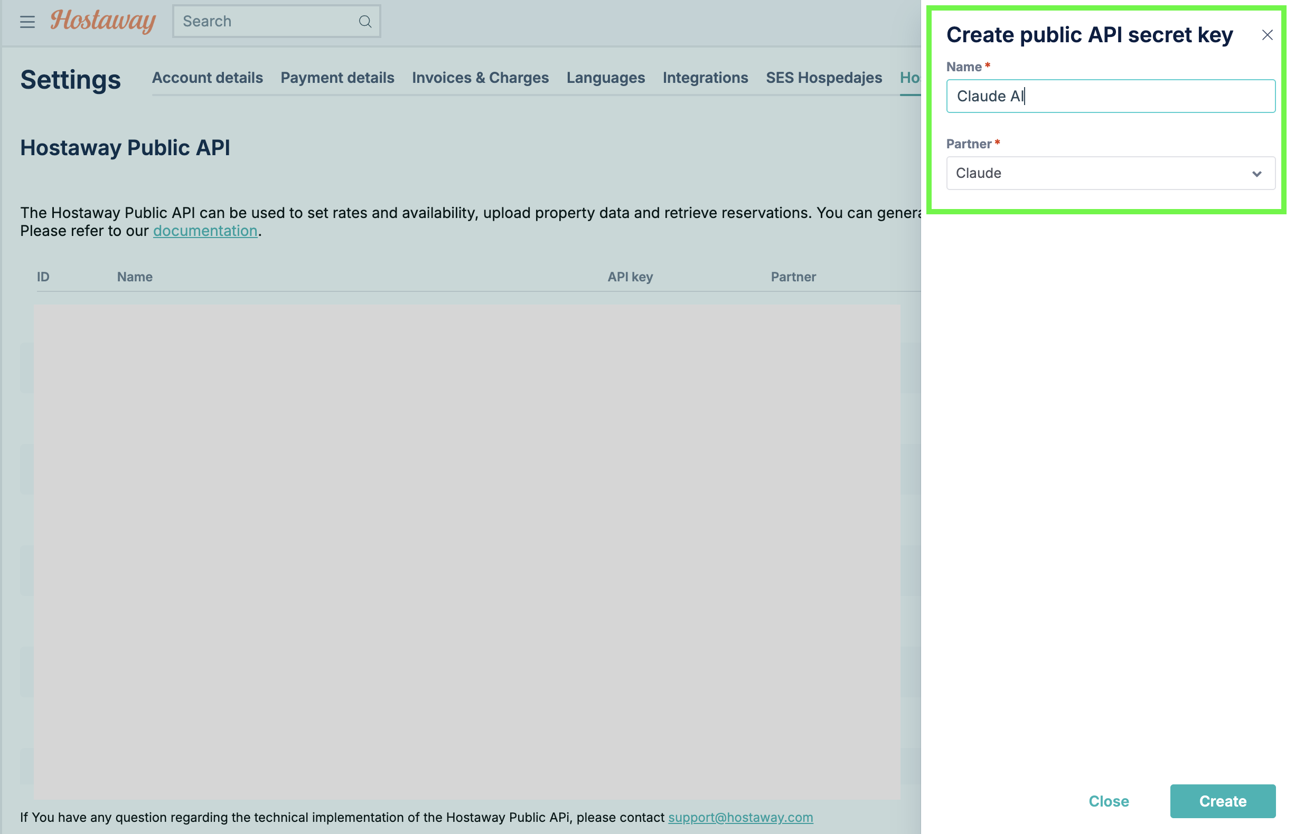
Task: Click into the Name text field
Action: point(1110,96)
